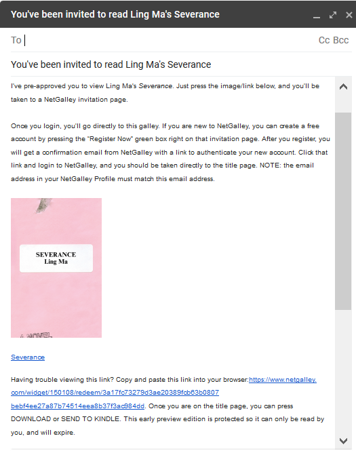
Task: Click the scrollbar track below the thumb
Action: [x=343, y=371]
